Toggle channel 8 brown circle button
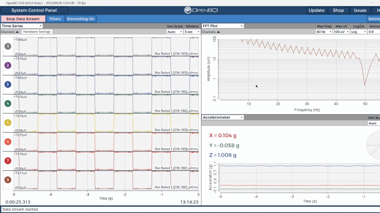Screen dimensions: 380x213 click(8, 180)
